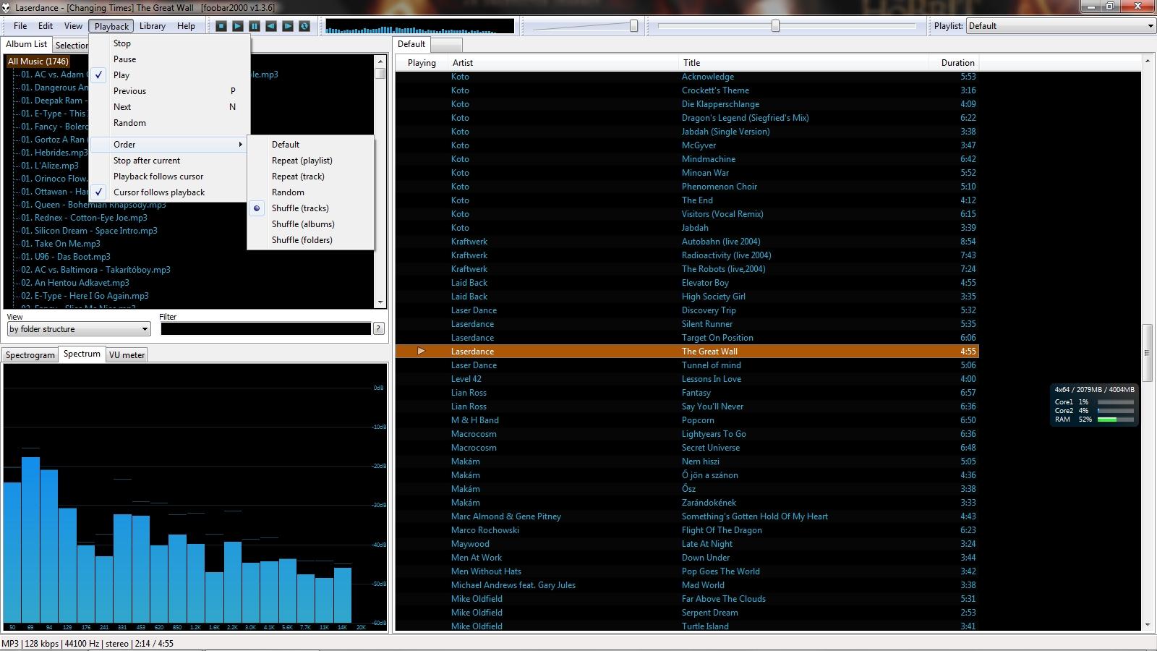This screenshot has width=1157, height=651.
Task: Switch to the Album List tab
Action: pyautogui.click(x=27, y=44)
